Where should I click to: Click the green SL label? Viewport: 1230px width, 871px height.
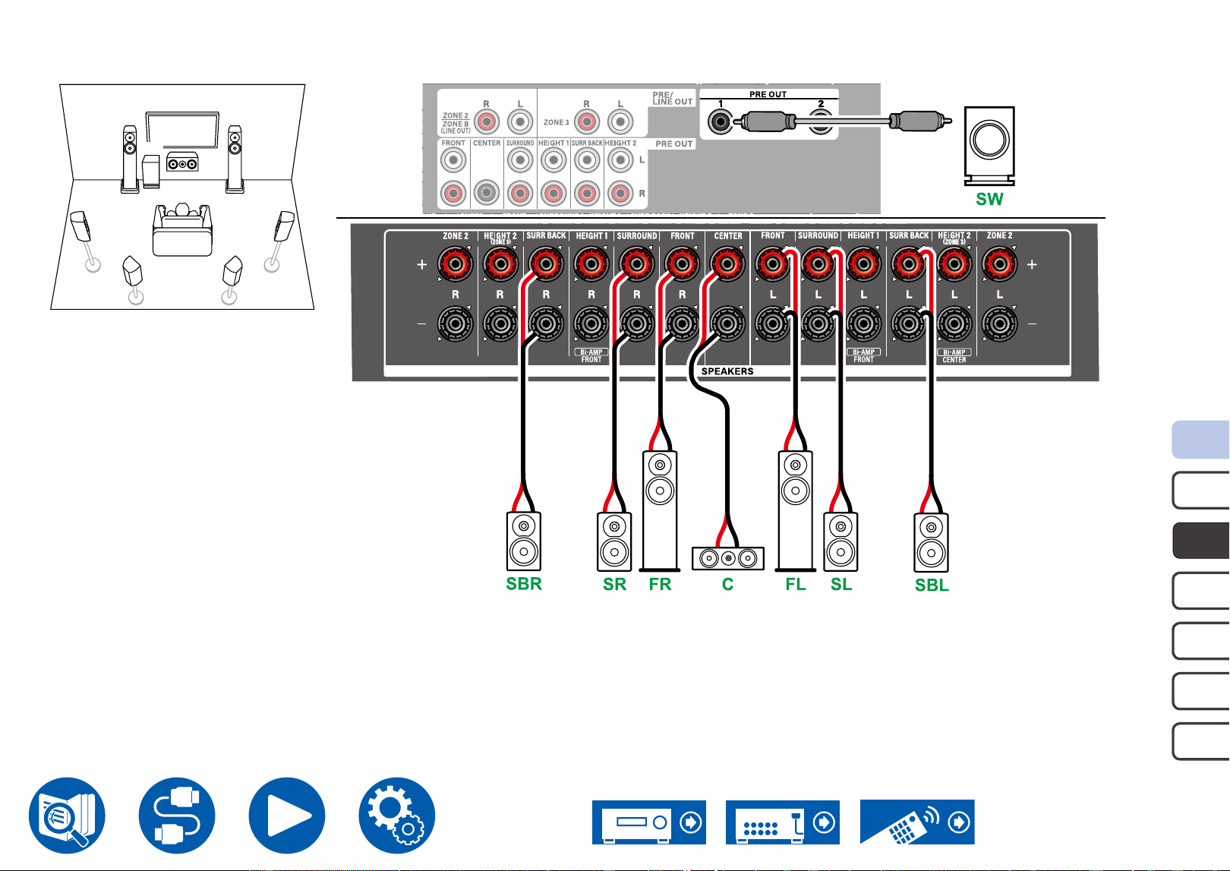click(x=841, y=584)
